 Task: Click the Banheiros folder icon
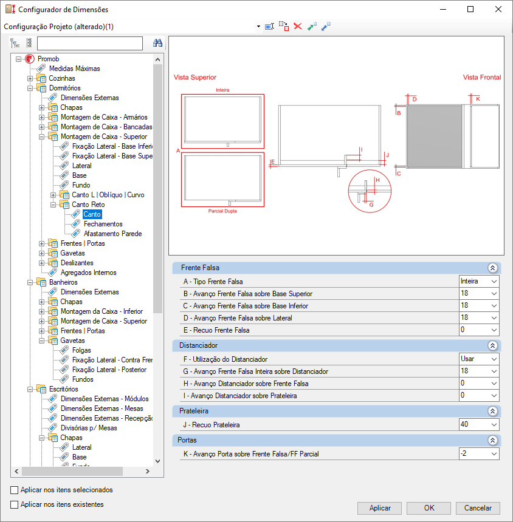click(41, 282)
